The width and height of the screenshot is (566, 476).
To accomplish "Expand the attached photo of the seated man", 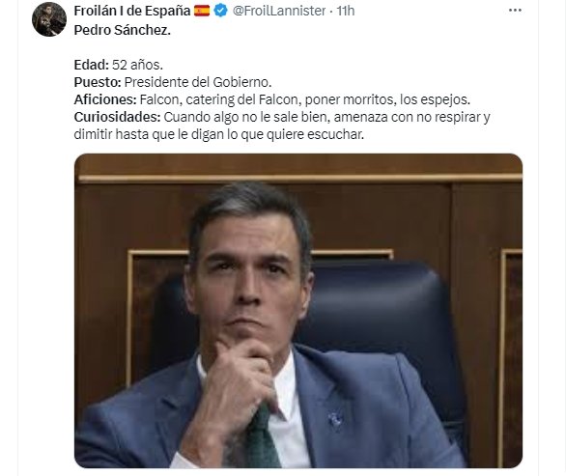I will [x=298, y=311].
